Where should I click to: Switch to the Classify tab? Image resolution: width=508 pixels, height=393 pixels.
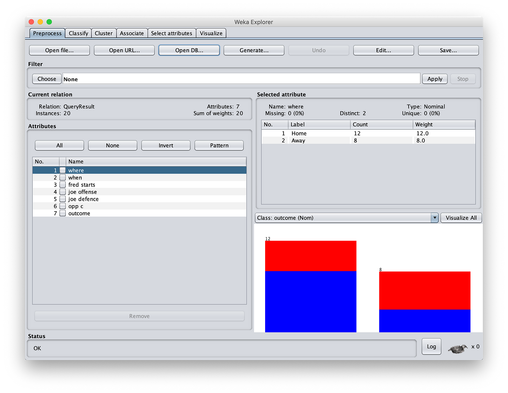pyautogui.click(x=78, y=33)
